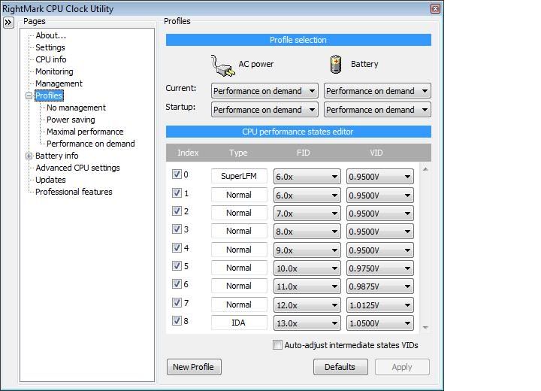The height and width of the screenshot is (391, 541).
Task: Open the 0.9750V VID dropdown
Action: pos(380,268)
